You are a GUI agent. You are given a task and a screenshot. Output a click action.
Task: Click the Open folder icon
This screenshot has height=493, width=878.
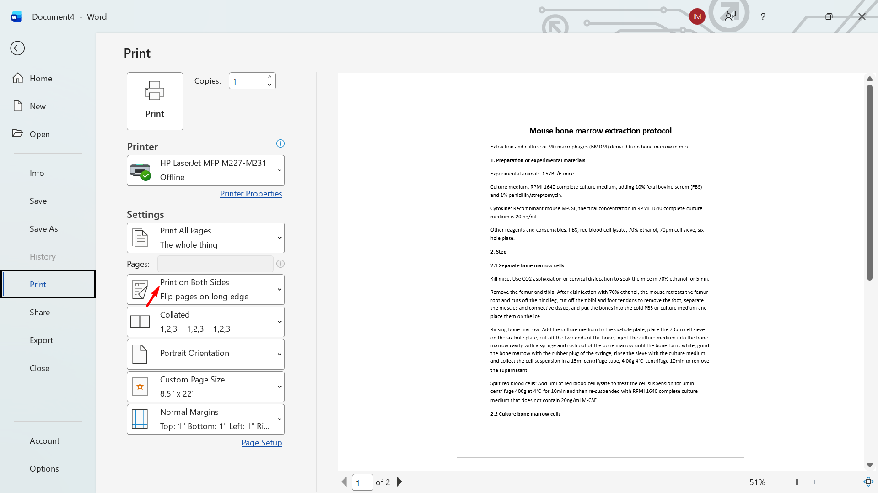point(17,133)
